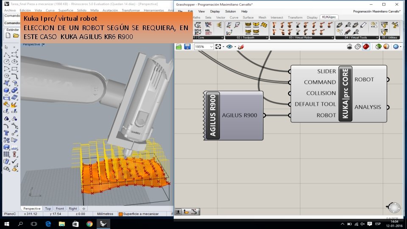Open Windows Start menu
Screen dimensions: 407x229
coord(7,223)
